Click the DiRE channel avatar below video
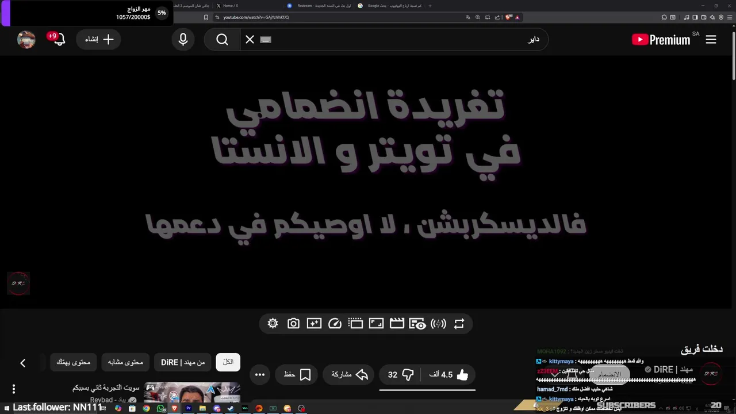This screenshot has width=736, height=414. pos(711,374)
